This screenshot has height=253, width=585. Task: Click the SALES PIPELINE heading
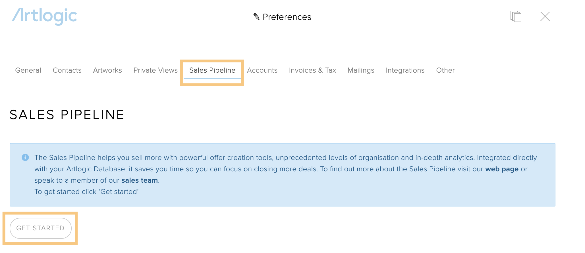(x=67, y=115)
